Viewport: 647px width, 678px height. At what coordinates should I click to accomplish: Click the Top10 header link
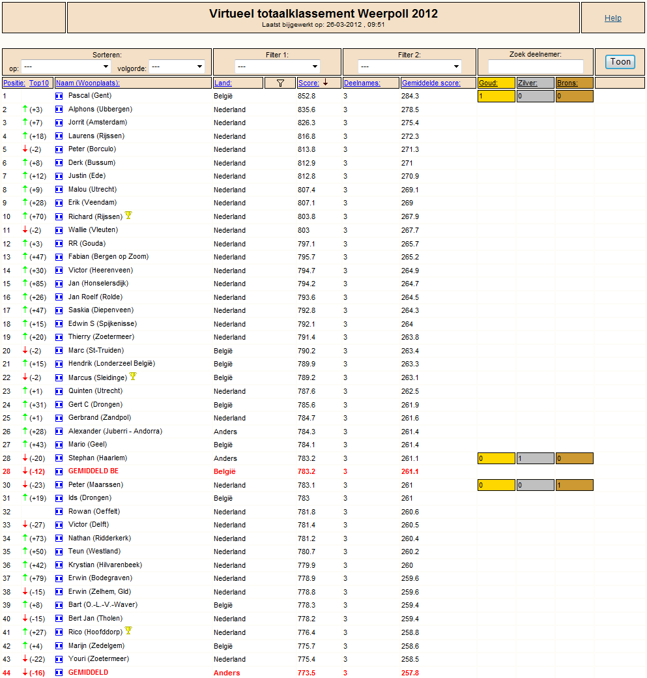coord(39,83)
